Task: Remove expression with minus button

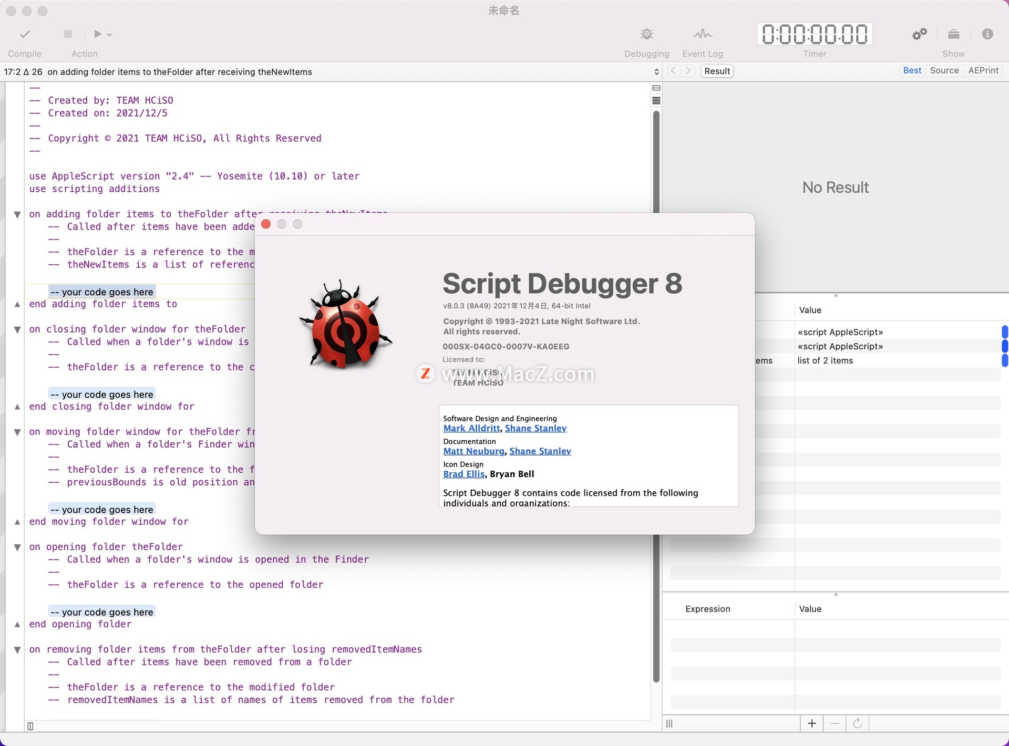Action: [835, 723]
